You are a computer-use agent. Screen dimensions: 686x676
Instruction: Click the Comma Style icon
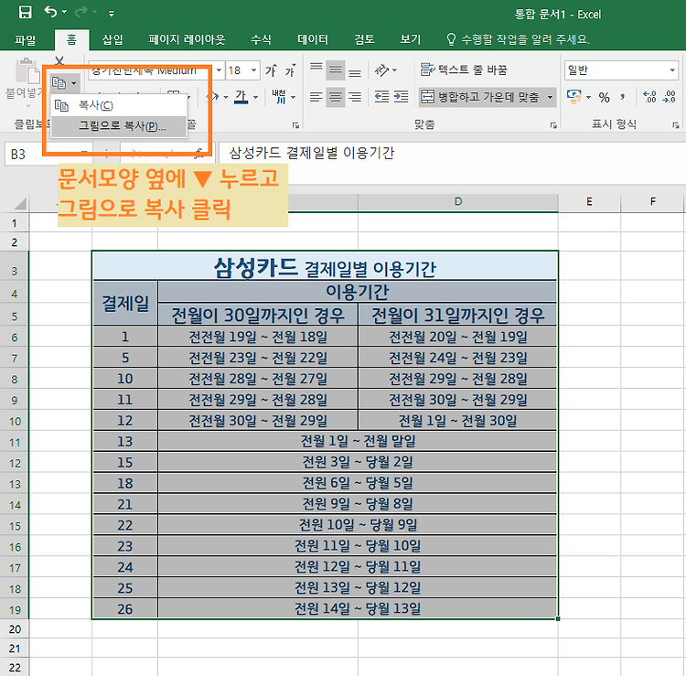[x=623, y=97]
